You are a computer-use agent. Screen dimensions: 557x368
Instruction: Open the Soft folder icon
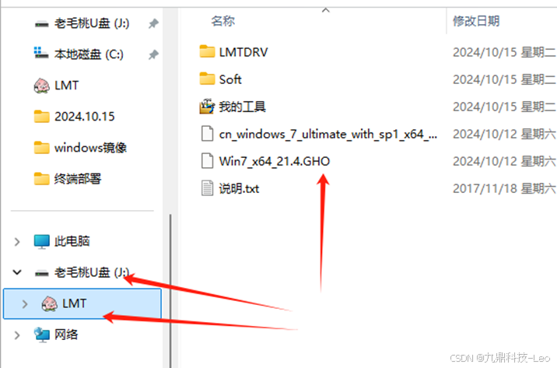point(207,79)
